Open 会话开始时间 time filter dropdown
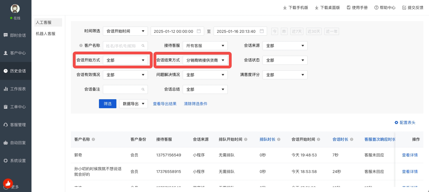Viewport: 429px width, 192px height. (125, 31)
